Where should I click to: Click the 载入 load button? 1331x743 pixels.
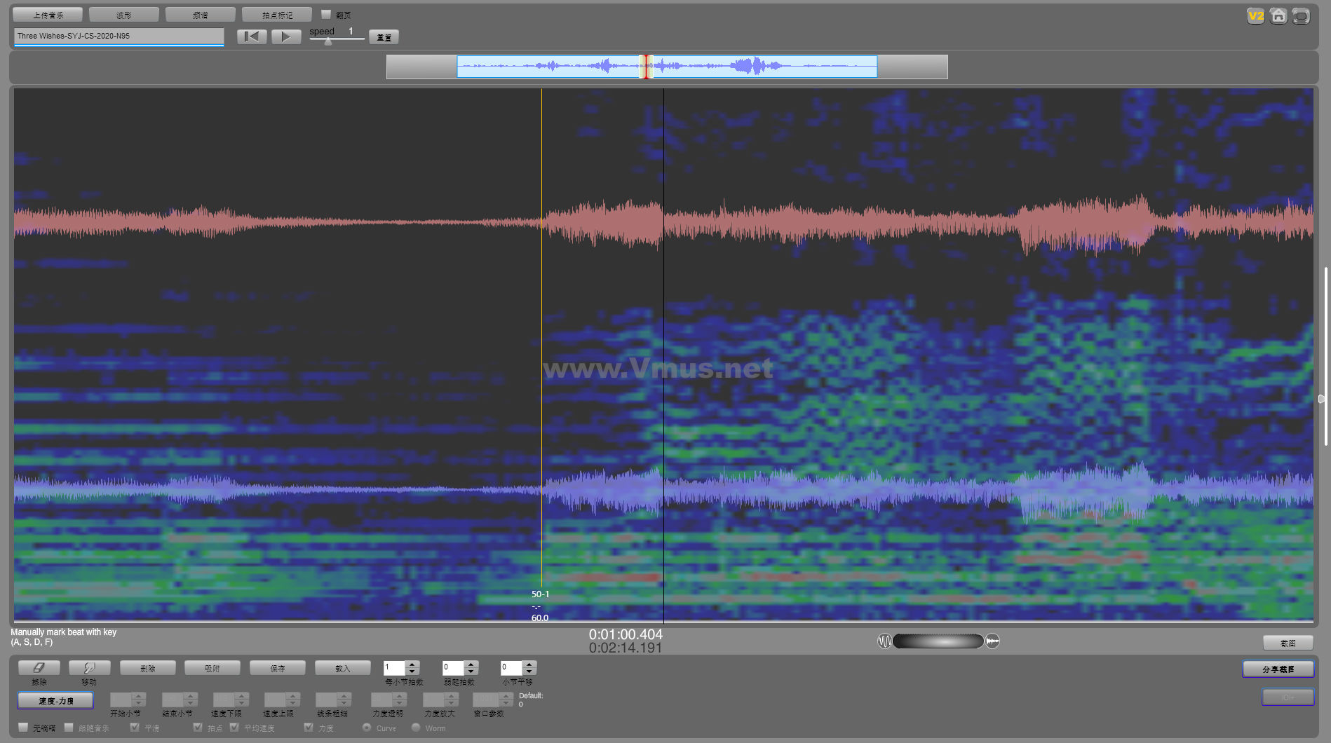342,668
